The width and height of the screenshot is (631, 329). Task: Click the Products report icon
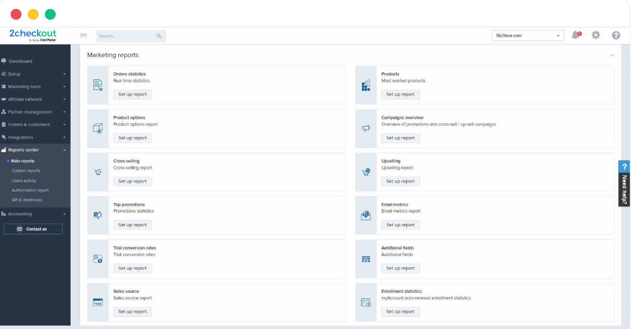(366, 85)
